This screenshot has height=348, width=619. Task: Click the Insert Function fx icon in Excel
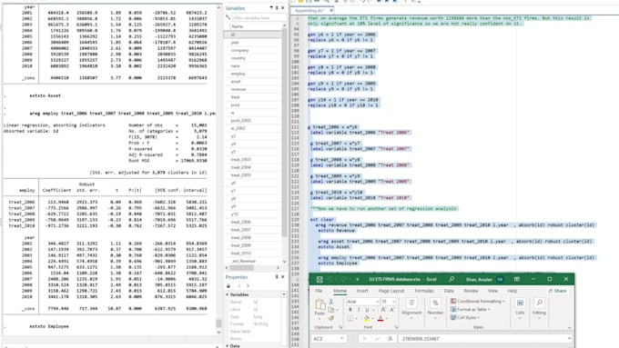(x=390, y=339)
